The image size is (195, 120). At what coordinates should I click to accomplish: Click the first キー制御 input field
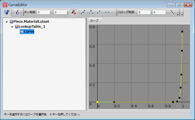pos(43,12)
